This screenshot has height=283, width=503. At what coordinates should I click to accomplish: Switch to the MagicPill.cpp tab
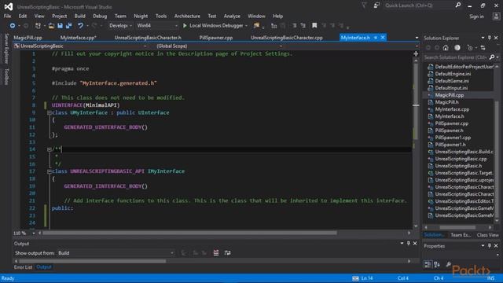point(28,38)
